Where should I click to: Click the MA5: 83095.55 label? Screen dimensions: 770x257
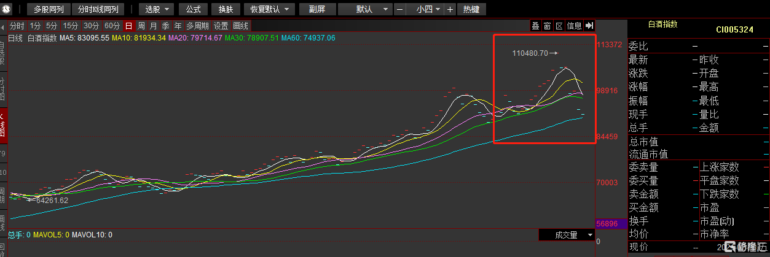(x=84, y=38)
